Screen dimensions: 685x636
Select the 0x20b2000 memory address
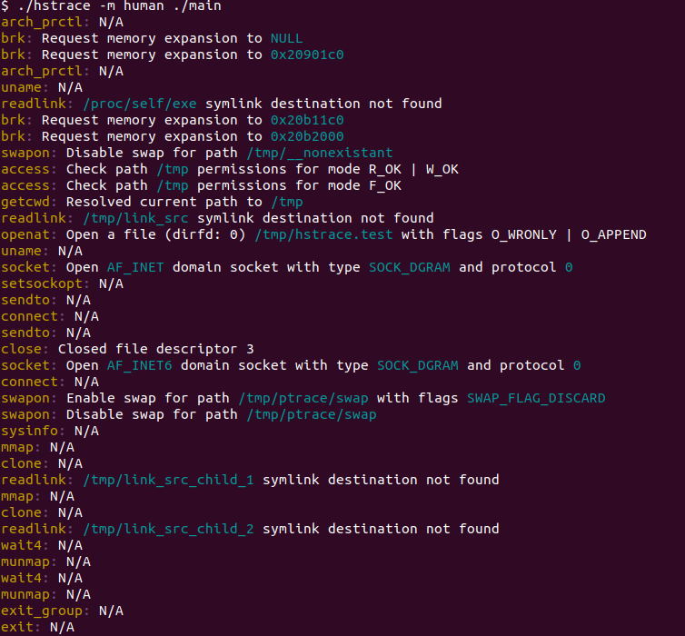click(x=306, y=136)
